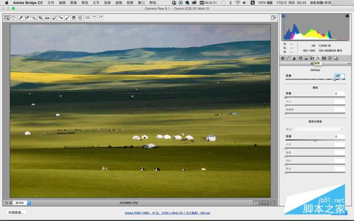Click the Grain amount slider handle

[286, 97]
